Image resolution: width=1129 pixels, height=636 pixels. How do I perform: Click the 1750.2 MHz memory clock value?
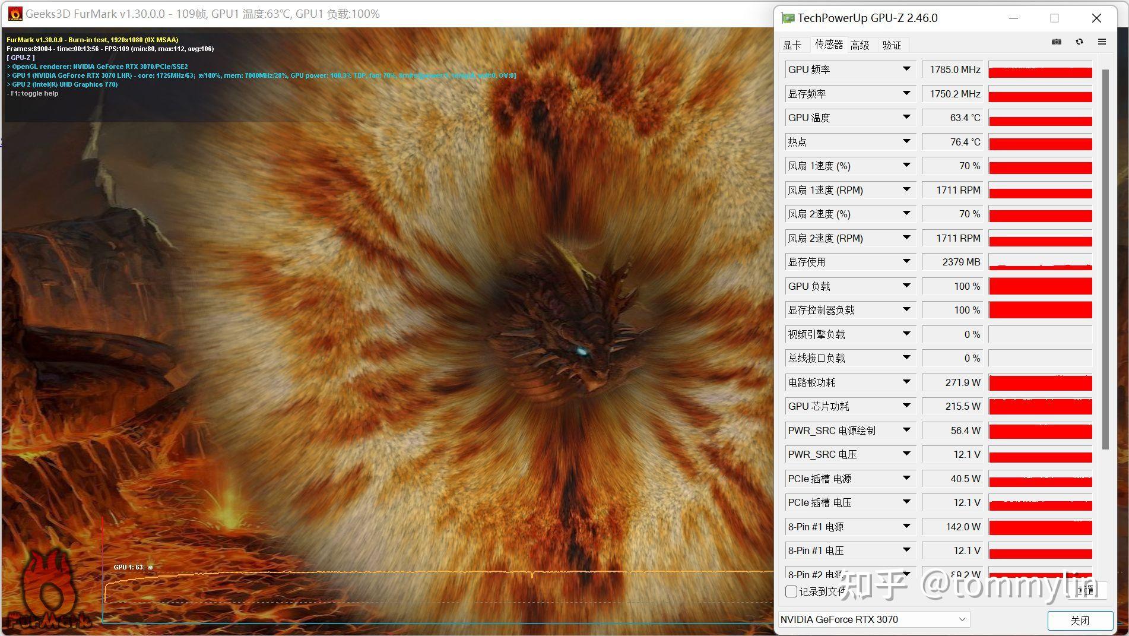coord(953,94)
